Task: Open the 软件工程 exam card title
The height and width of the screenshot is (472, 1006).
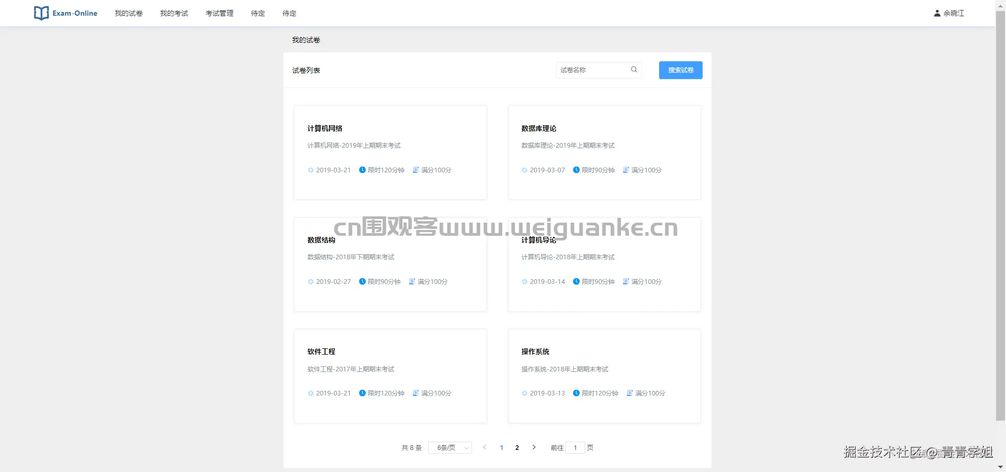Action: pos(321,352)
